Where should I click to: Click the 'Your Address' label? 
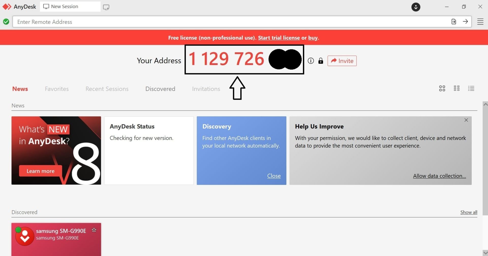coord(159,61)
